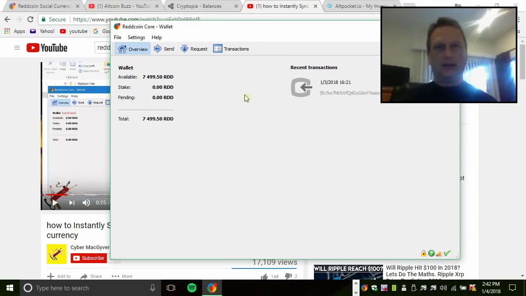The image size is (526, 296).
Task: Play the YouTube video
Action: pos(55,203)
